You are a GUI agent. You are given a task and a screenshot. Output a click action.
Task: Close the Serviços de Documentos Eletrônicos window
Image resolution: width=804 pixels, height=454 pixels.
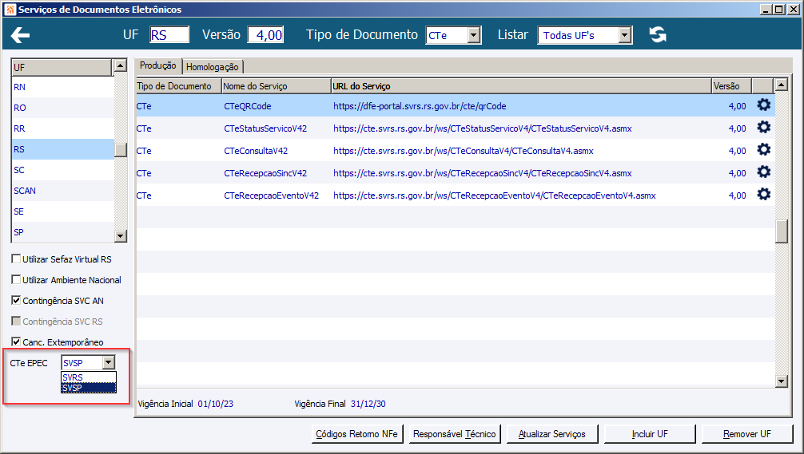pyautogui.click(x=793, y=10)
